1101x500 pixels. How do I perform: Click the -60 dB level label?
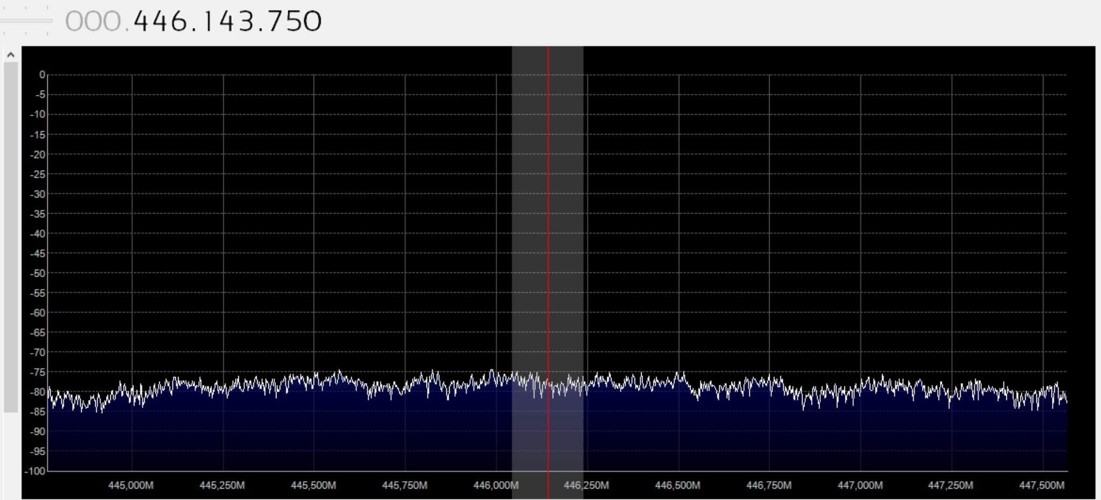pyautogui.click(x=38, y=313)
